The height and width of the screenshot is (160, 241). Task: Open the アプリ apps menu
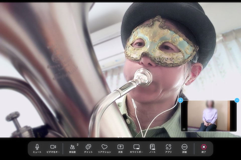(x=168, y=148)
